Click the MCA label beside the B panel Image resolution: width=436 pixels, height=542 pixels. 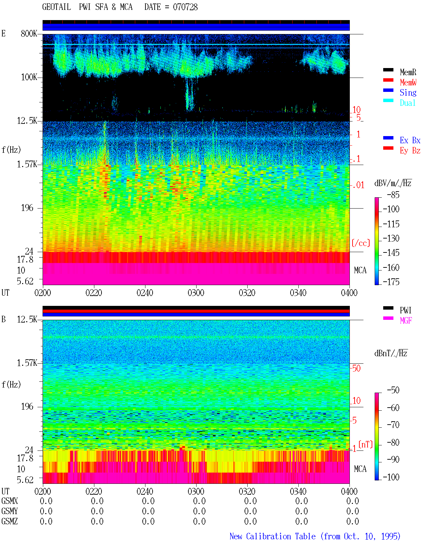(x=360, y=469)
